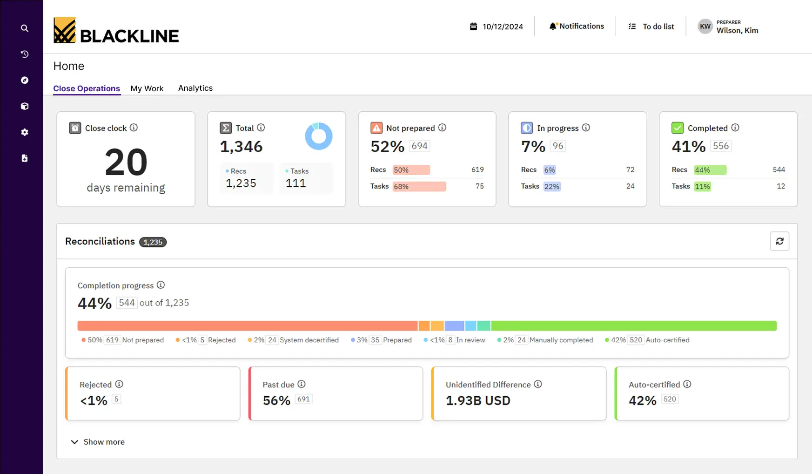Screen dimensions: 812x474
Task: Switch to the Close Operations tab
Action: point(87,88)
